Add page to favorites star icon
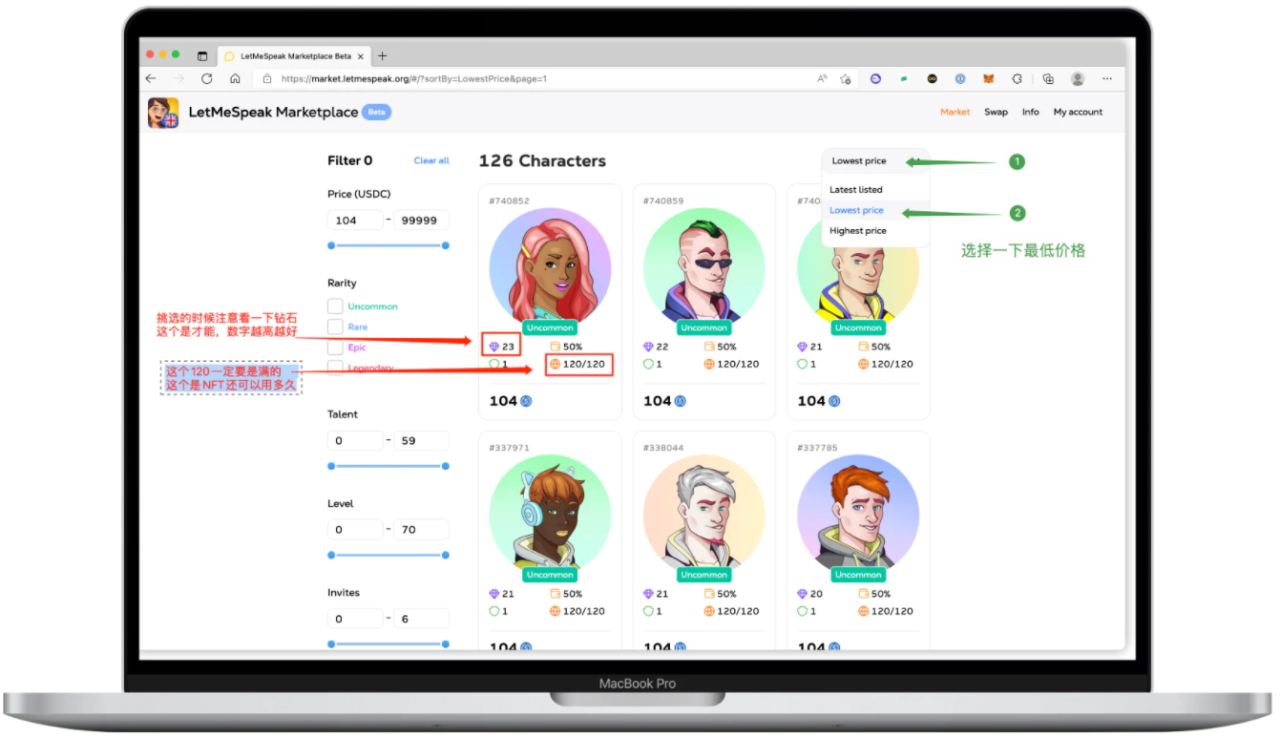This screenshot has width=1280, height=738. click(x=846, y=79)
